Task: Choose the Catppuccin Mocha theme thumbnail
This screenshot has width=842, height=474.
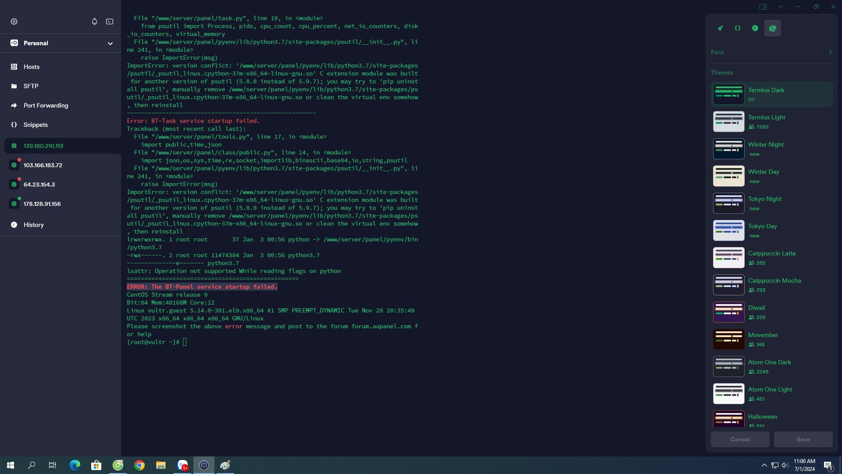Action: [x=728, y=285]
